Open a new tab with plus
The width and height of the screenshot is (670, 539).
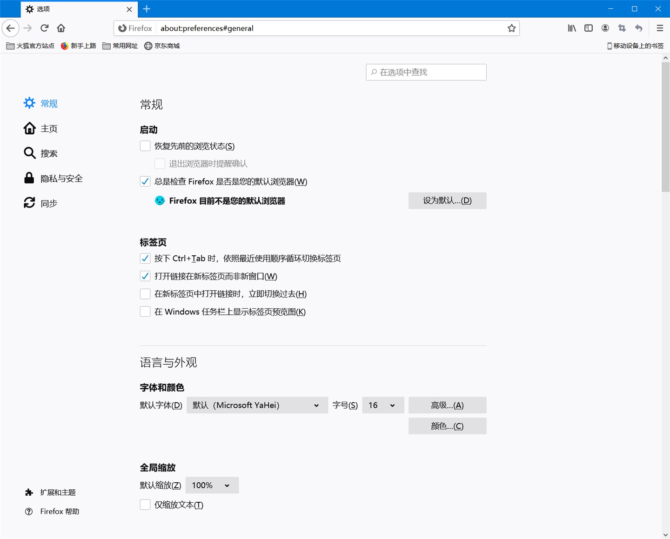[147, 9]
